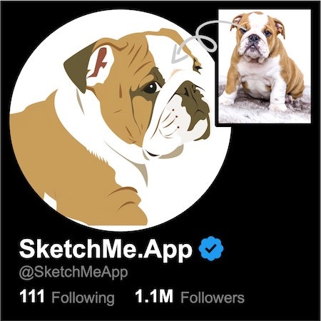The height and width of the screenshot is (321, 321).
Task: Open the 1.1M followers count
Action: point(154,296)
